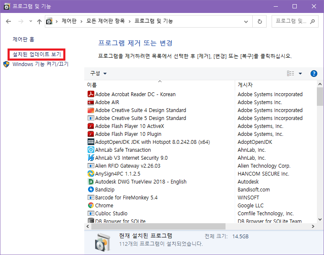The height and width of the screenshot is (255, 324).
Task: Click the 제어판 breadcrumb item
Action: 69,21
